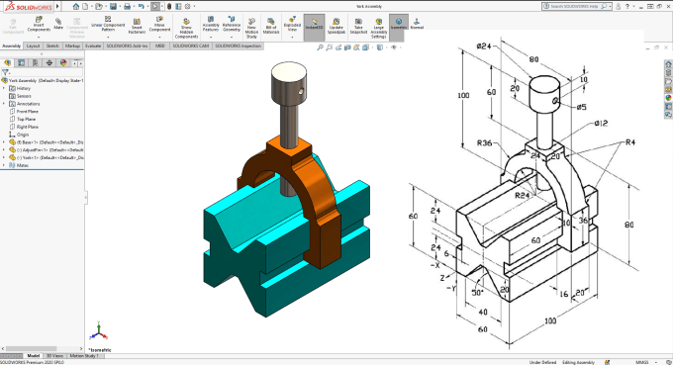Click the Take Snapshot icon
Screen dimensions: 673x365
[358, 26]
